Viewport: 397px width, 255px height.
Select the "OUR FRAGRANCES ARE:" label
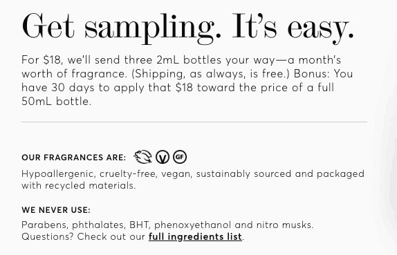click(x=74, y=158)
